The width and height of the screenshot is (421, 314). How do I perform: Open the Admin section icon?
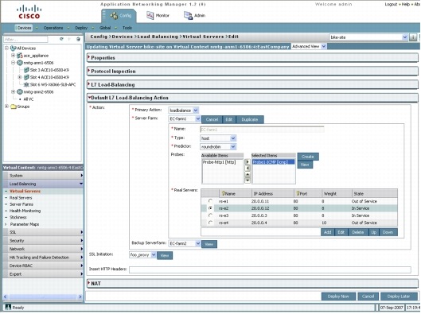coord(188,16)
